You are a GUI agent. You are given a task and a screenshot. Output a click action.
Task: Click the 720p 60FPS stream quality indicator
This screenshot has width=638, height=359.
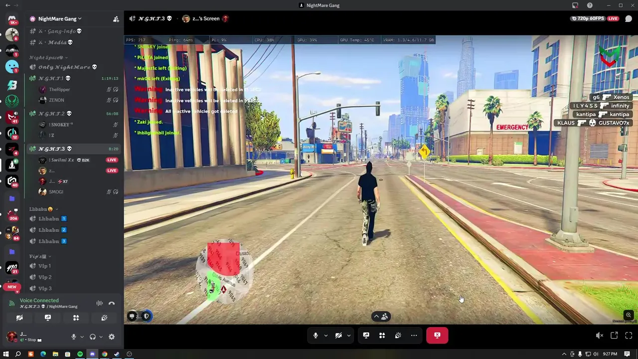coord(588,18)
